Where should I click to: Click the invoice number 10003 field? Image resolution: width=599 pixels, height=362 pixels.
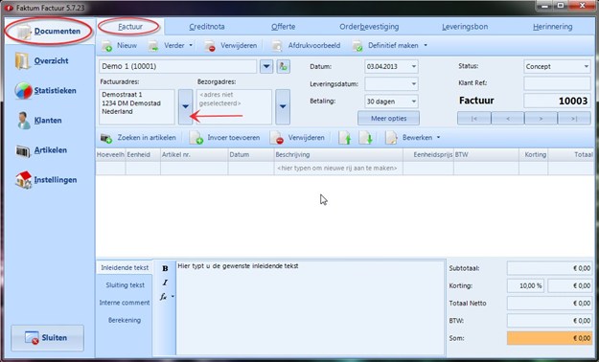point(557,101)
